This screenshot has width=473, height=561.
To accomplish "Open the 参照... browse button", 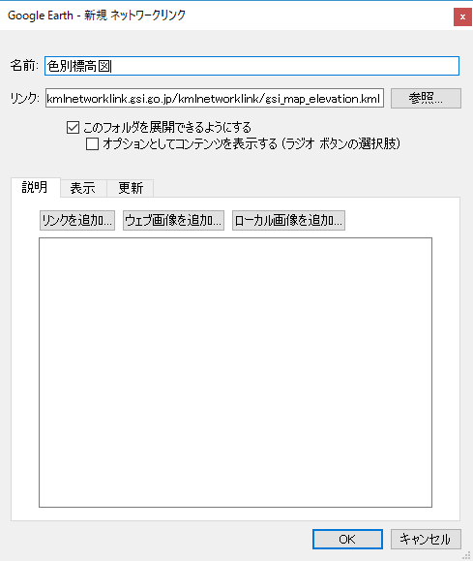I will point(426,98).
